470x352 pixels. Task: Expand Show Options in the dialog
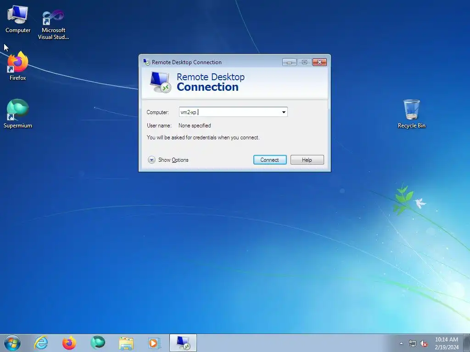[168, 160]
